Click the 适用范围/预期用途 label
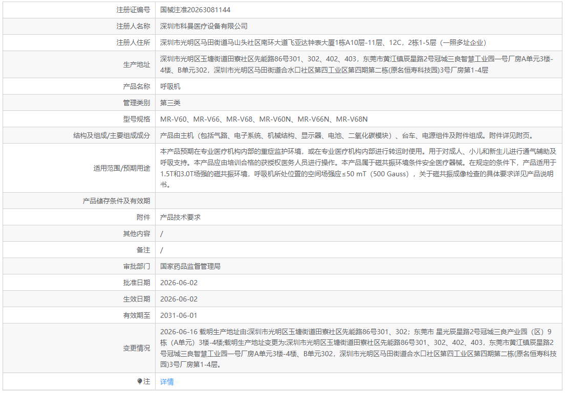This screenshot has height=394, width=565. tap(122, 168)
